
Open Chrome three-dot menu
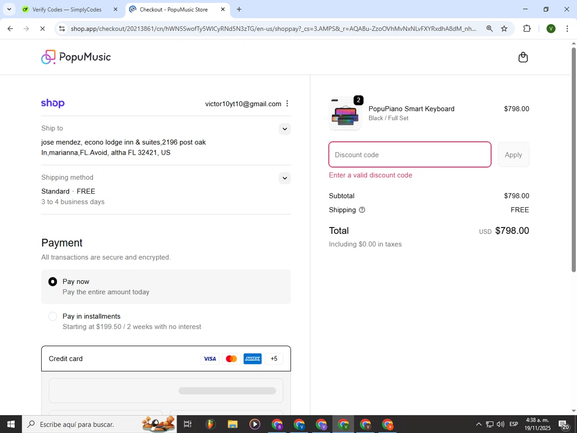(x=567, y=28)
